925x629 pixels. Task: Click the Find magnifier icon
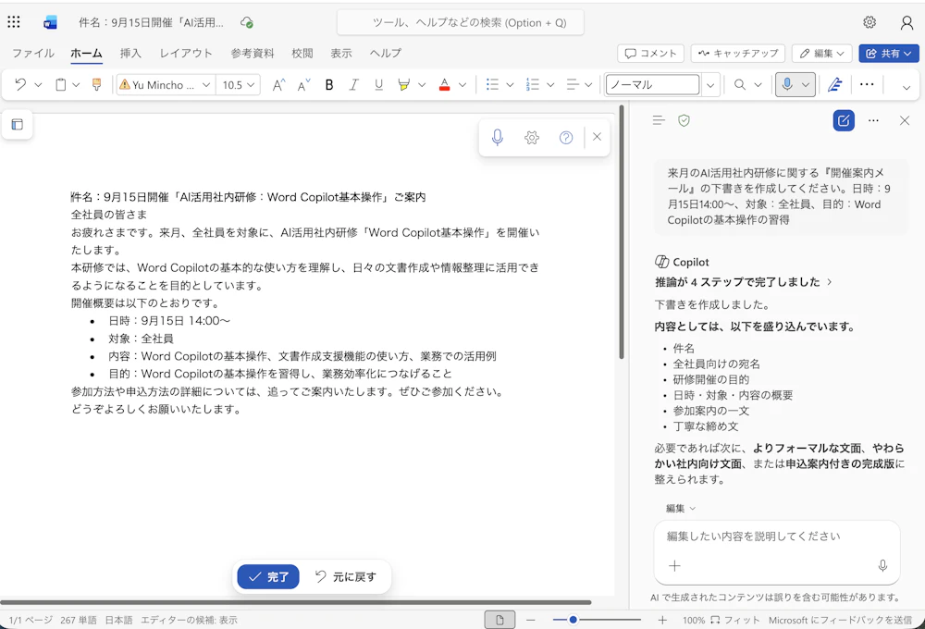(739, 85)
